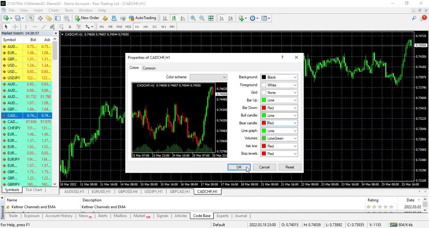Click the Stop levels Red color swatch
429x228 pixels.
264,154
